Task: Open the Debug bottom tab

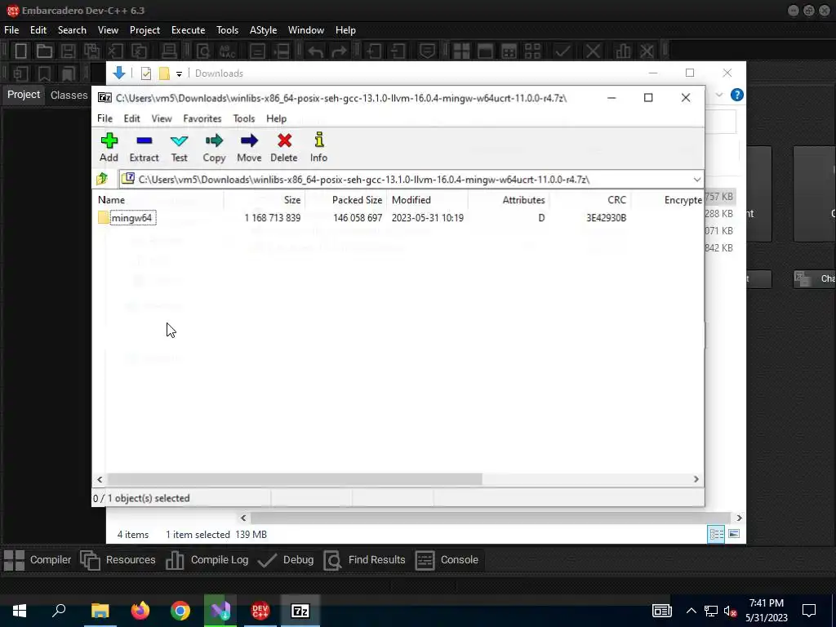Action: [x=285, y=560]
